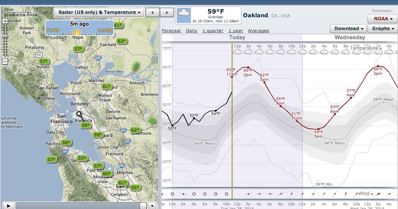The image size is (398, 209).
Task: Click the sun icon on the daylight timeline
Action: pyautogui.click(x=76, y=32)
